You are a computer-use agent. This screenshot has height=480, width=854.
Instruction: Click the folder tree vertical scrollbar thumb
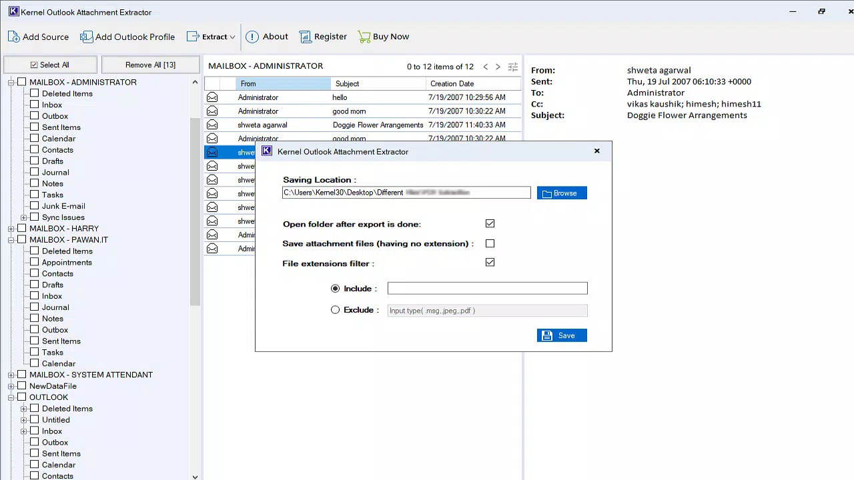point(195,212)
